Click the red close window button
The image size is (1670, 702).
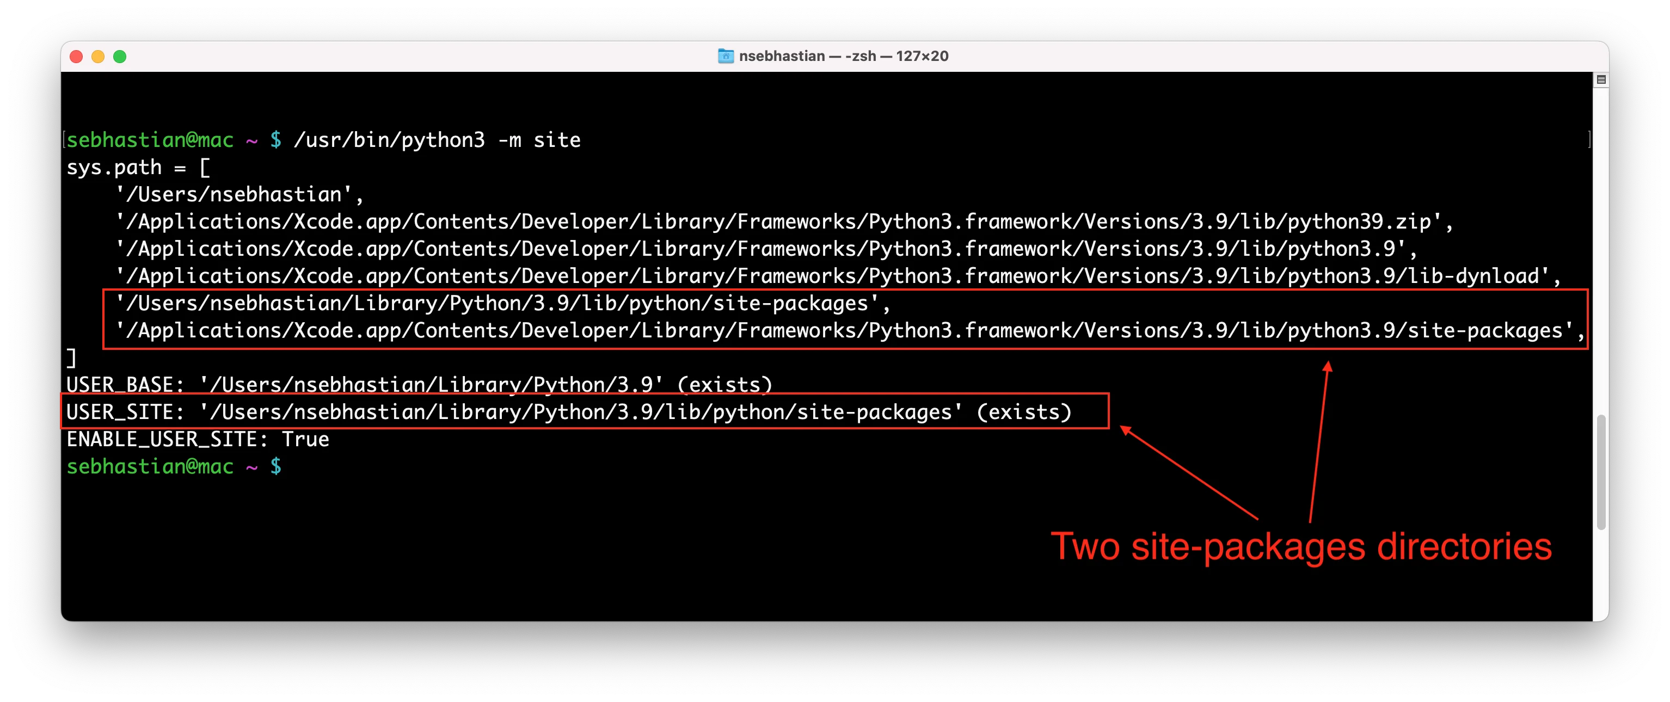pos(77,57)
